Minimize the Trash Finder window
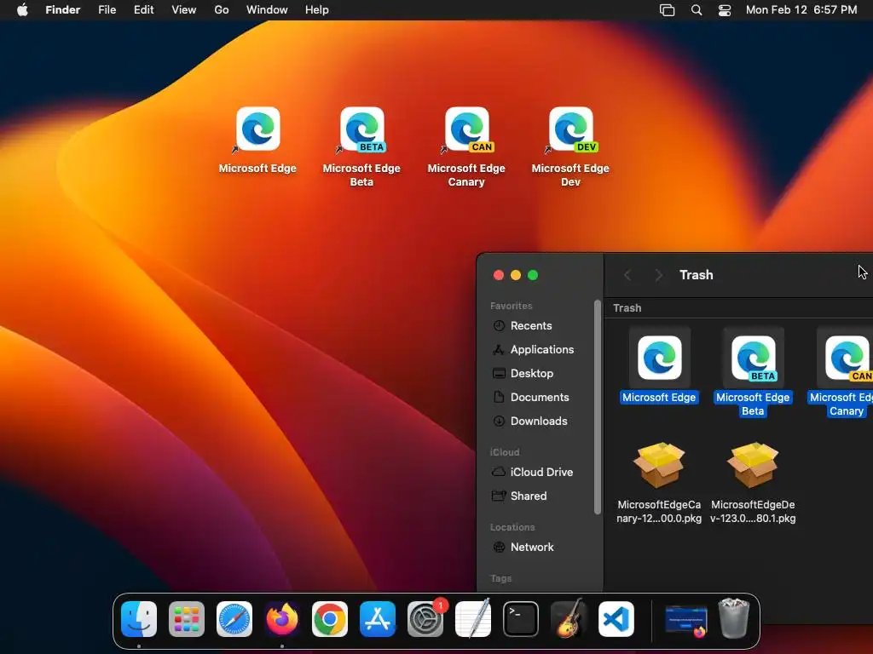This screenshot has width=873, height=654. [516, 275]
